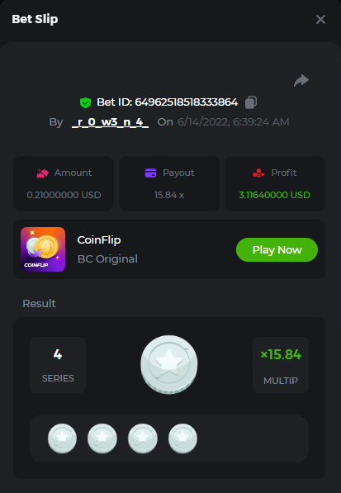Close the Bet Slip panel

[320, 20]
